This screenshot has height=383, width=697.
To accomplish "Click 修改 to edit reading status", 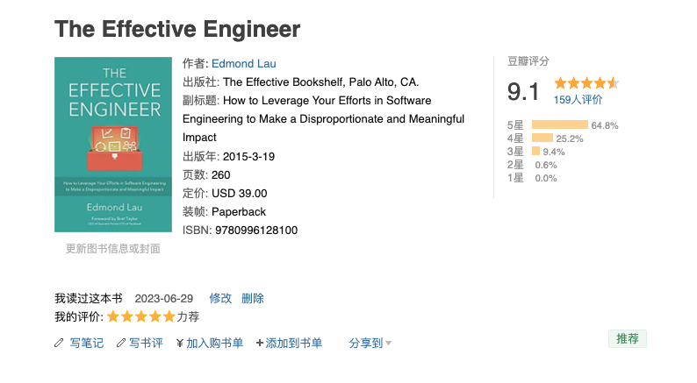I will point(220,298).
